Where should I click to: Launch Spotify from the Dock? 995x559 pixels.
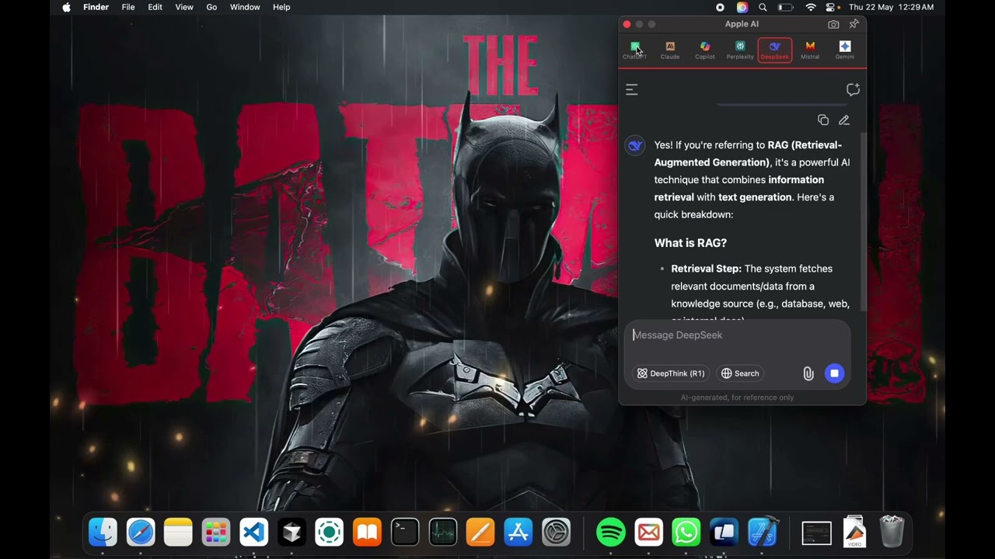[x=611, y=532]
